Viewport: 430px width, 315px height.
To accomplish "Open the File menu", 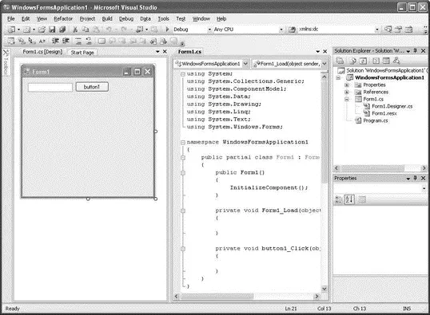I will pyautogui.click(x=11, y=18).
